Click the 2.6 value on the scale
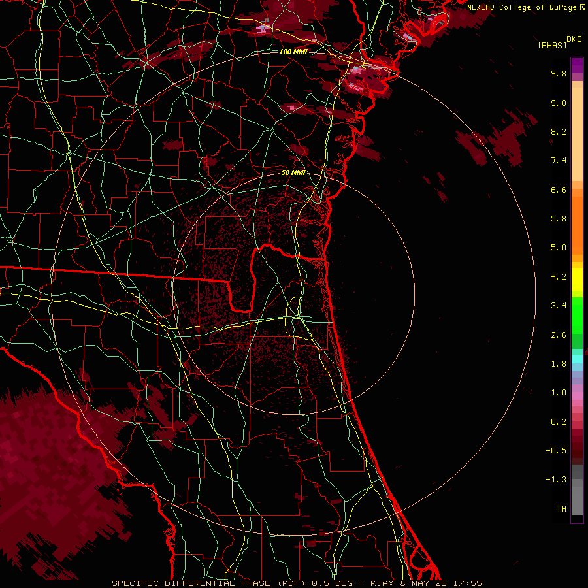This screenshot has width=588, height=588. 559,335
